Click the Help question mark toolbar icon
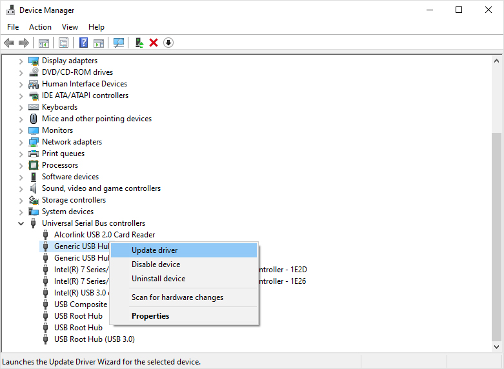 coord(83,43)
